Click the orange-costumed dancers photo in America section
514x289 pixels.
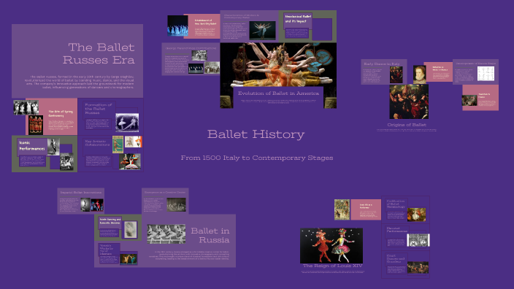point(278,64)
